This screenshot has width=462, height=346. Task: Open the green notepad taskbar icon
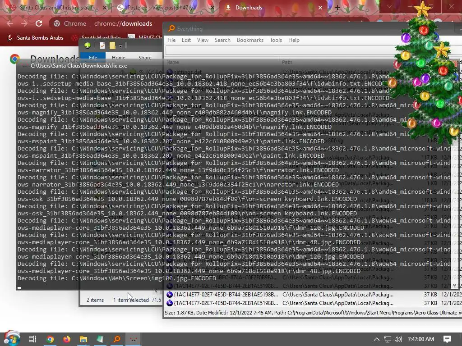(100, 339)
